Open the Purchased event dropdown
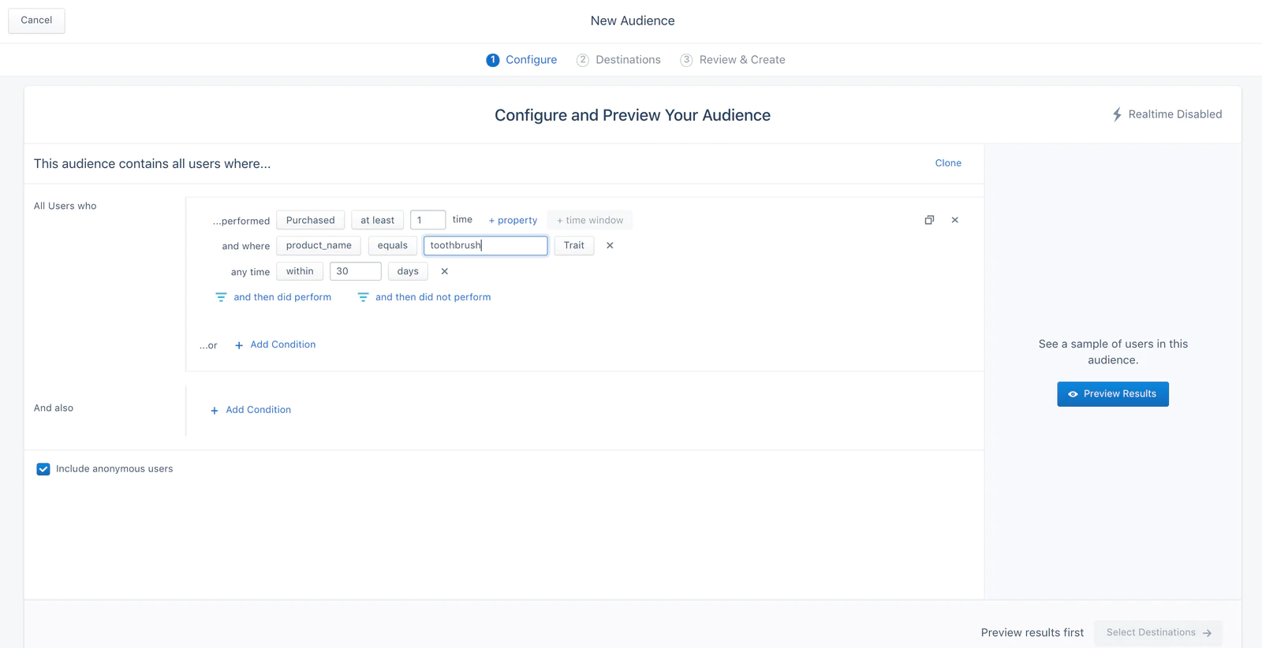This screenshot has height=648, width=1262. pyautogui.click(x=310, y=220)
